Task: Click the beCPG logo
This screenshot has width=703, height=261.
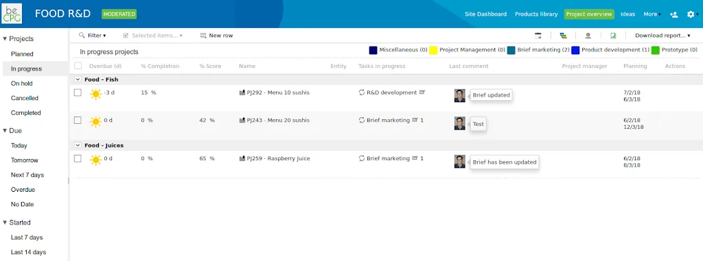Action: [x=12, y=14]
